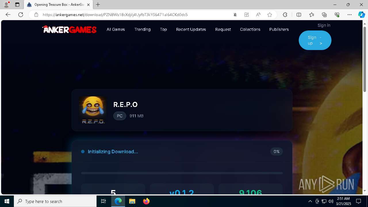368x207 pixels.
Task: Open the Extensions puzzle icon
Action: pos(285,15)
